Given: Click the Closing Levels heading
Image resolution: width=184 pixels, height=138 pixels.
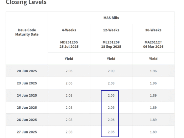Looking at the screenshot, I should (26, 2).
